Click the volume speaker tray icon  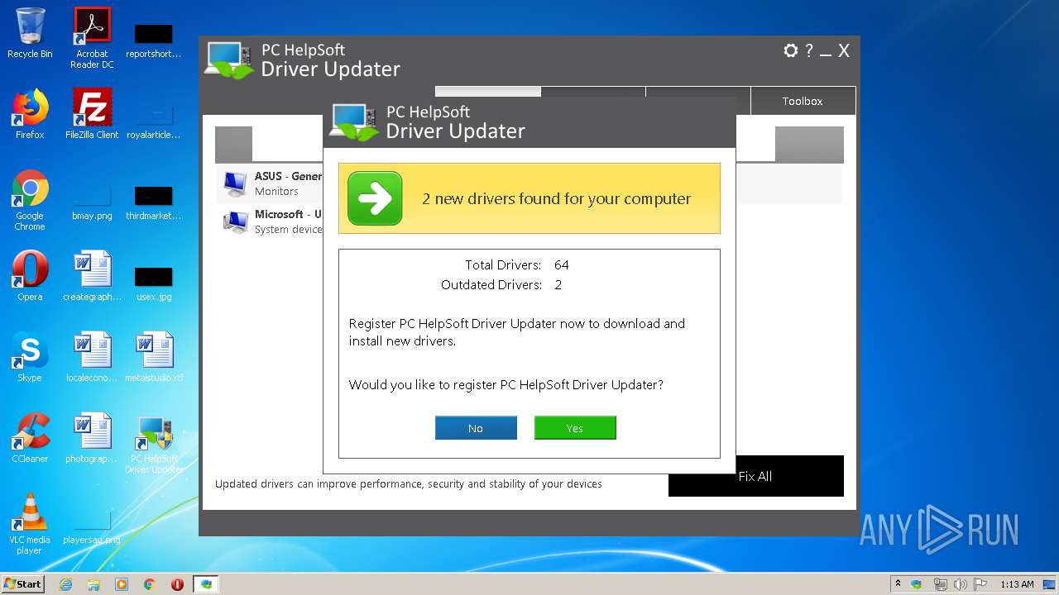coord(961,584)
